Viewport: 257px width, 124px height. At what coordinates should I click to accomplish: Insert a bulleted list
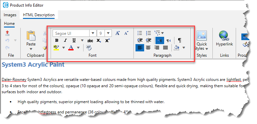tap(139, 33)
